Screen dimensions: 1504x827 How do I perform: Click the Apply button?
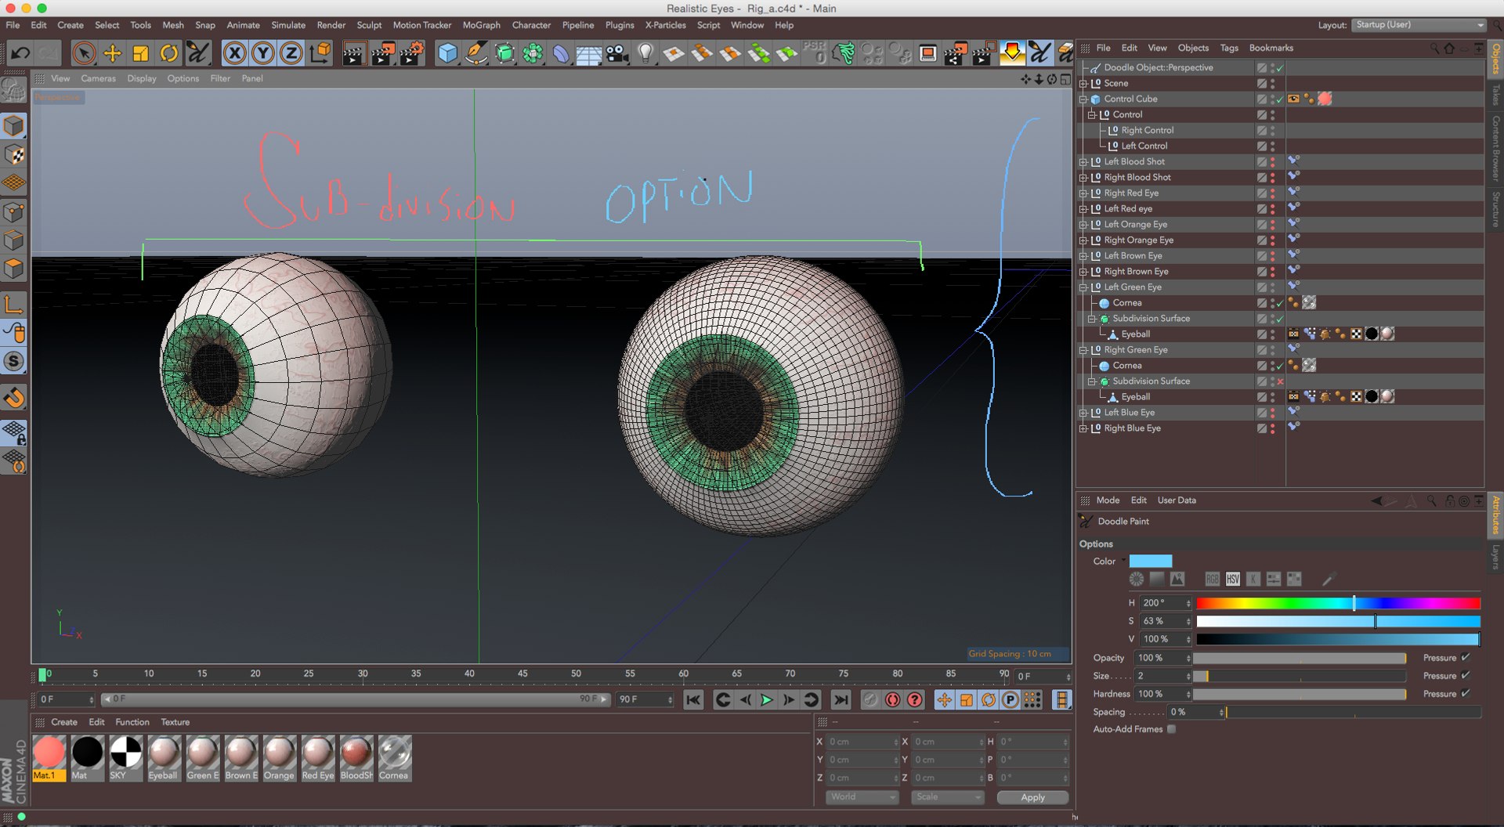click(1032, 797)
